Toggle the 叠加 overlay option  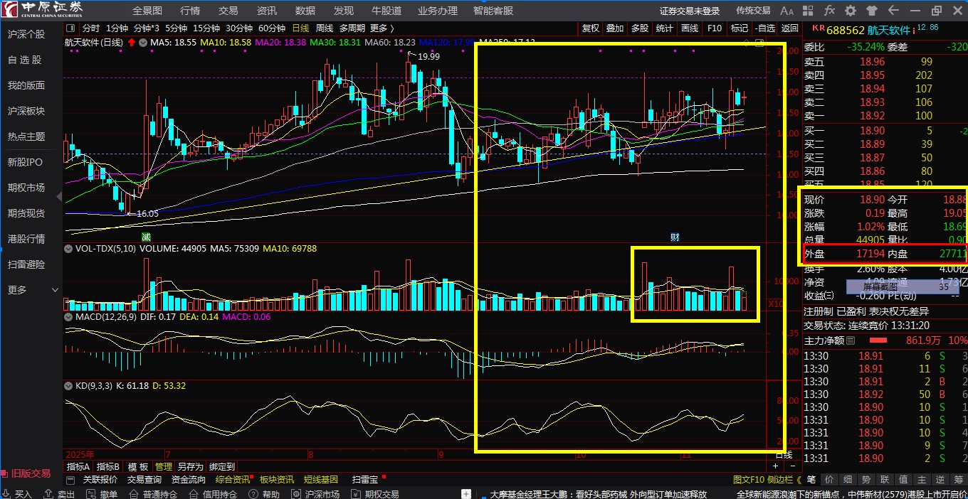point(615,28)
